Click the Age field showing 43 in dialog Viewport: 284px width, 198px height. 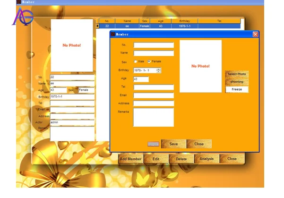[x=141, y=79]
